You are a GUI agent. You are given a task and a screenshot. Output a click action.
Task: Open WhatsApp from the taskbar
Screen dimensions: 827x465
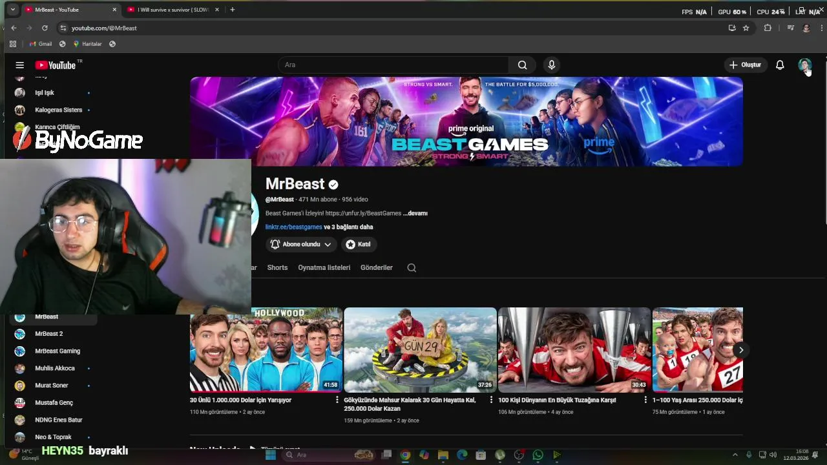538,455
